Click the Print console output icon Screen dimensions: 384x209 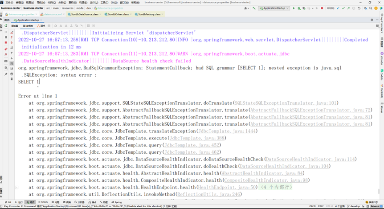[x=12, y=74]
